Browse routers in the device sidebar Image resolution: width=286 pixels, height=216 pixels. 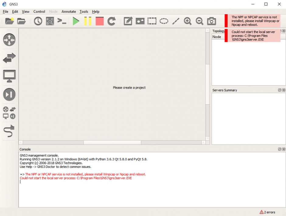[x=9, y=40]
